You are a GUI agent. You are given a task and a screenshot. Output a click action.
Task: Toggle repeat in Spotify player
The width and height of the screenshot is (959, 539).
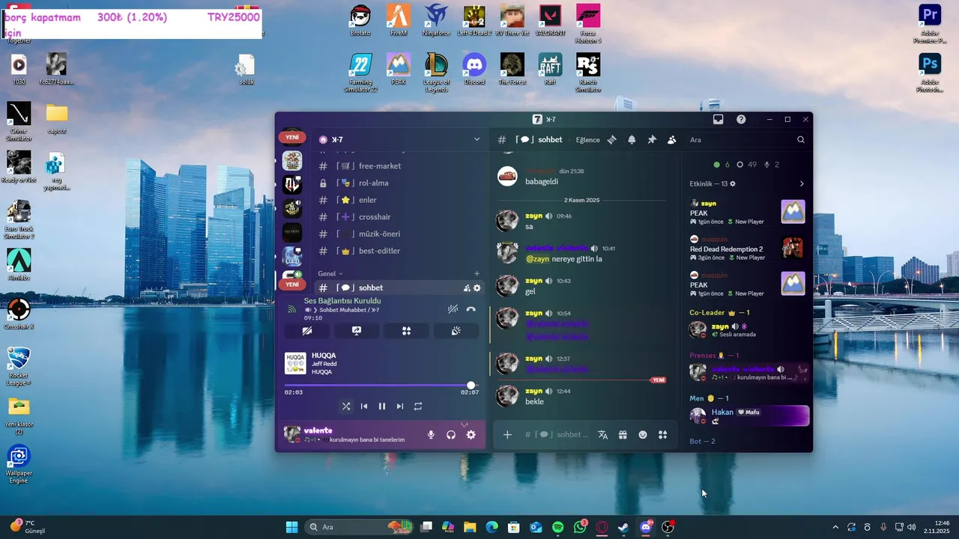click(x=418, y=406)
